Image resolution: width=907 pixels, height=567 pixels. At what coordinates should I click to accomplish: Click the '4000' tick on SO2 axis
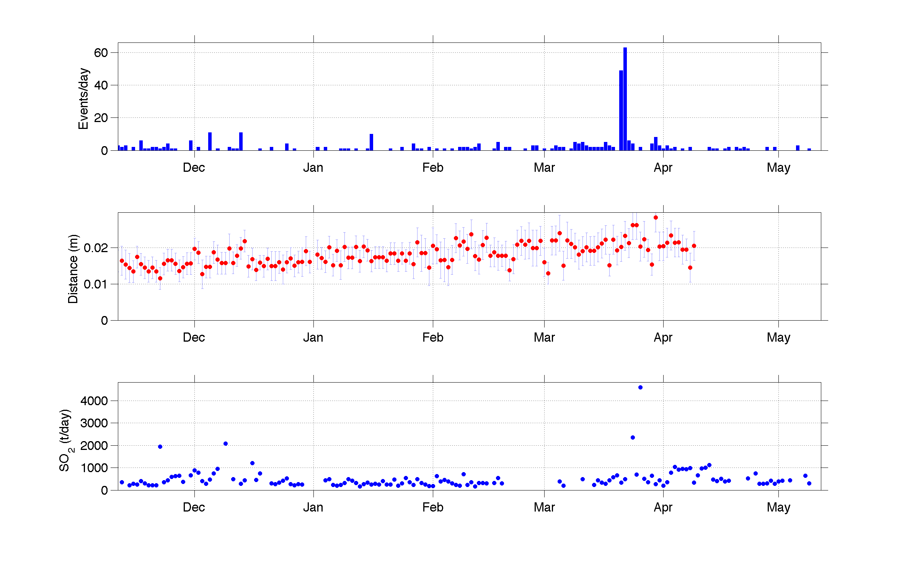click(94, 401)
